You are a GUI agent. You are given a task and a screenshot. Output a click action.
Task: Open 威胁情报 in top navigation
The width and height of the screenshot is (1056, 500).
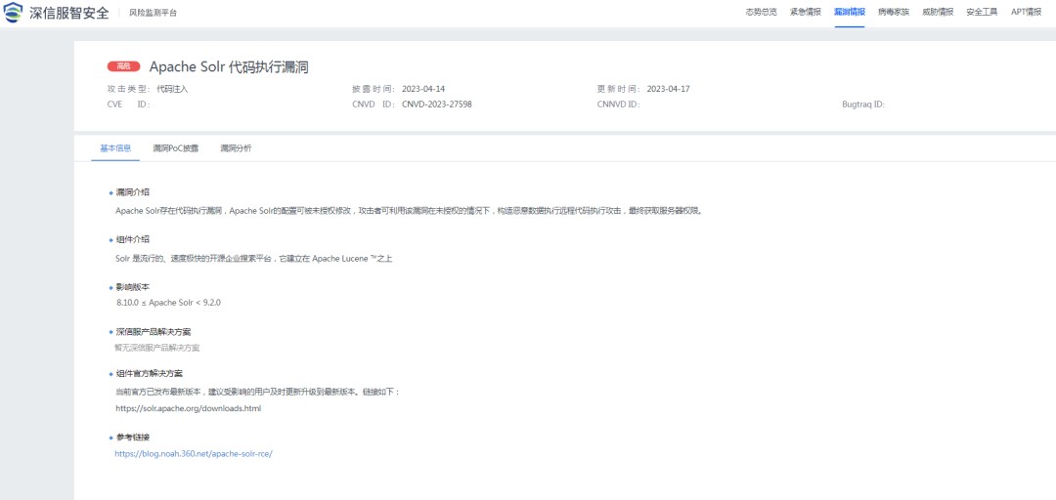(x=938, y=12)
